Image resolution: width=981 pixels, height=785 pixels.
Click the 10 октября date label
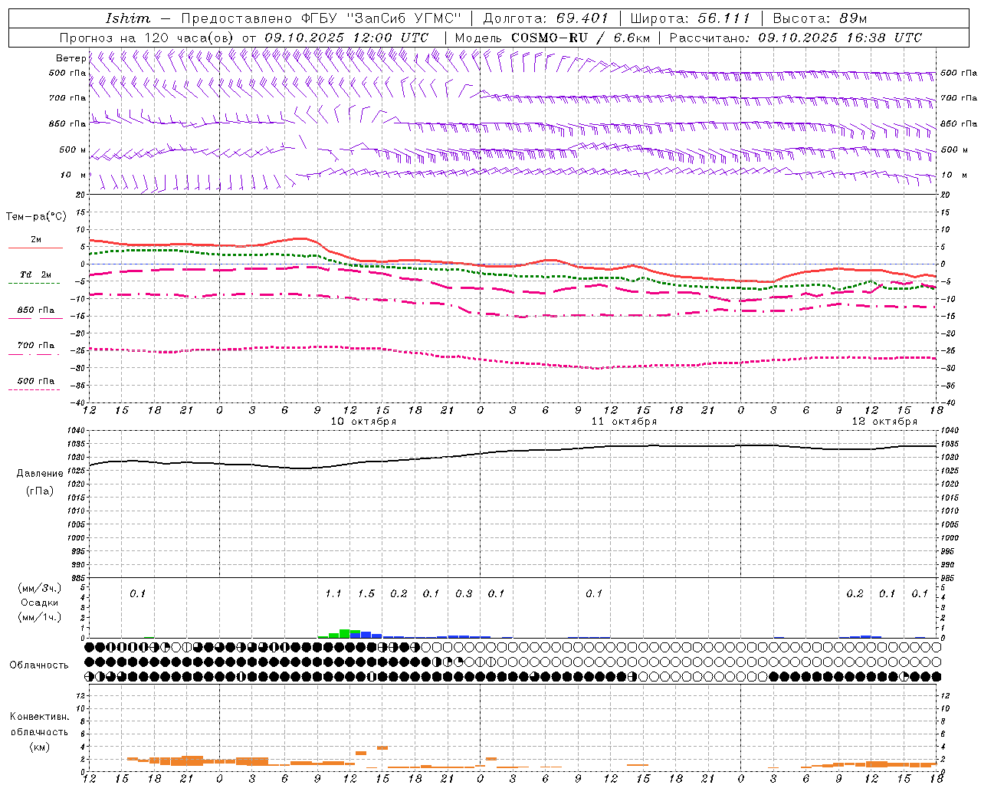pyautogui.click(x=363, y=422)
